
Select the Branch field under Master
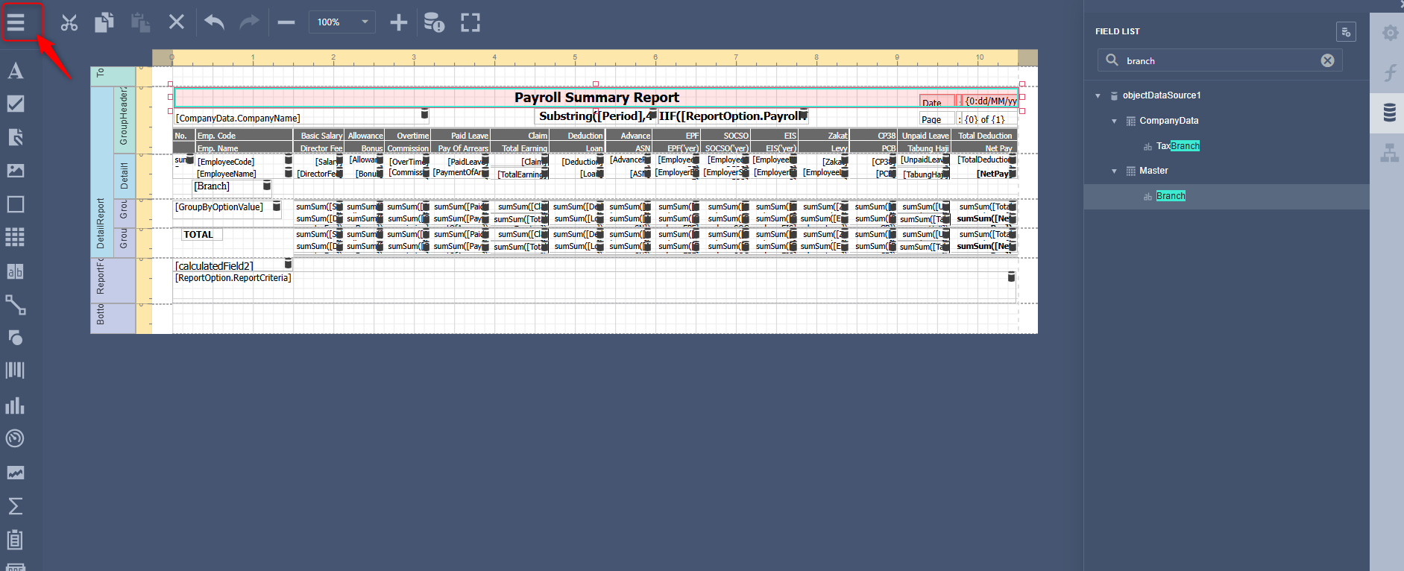pos(1171,196)
